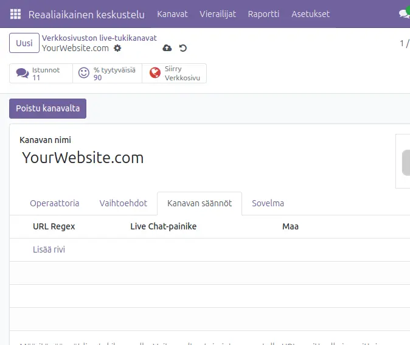
Task: Follow the Verkkosivuston live-tukikanavat breadcrumb
Action: coord(99,38)
